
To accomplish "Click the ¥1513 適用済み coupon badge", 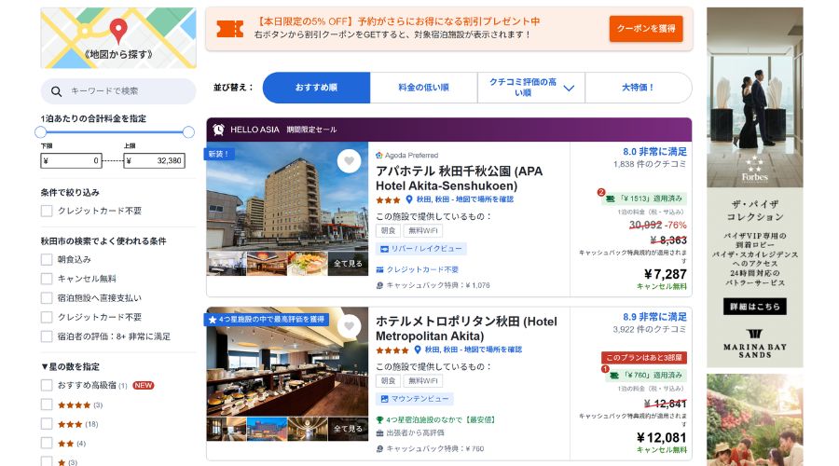I will tap(643, 199).
